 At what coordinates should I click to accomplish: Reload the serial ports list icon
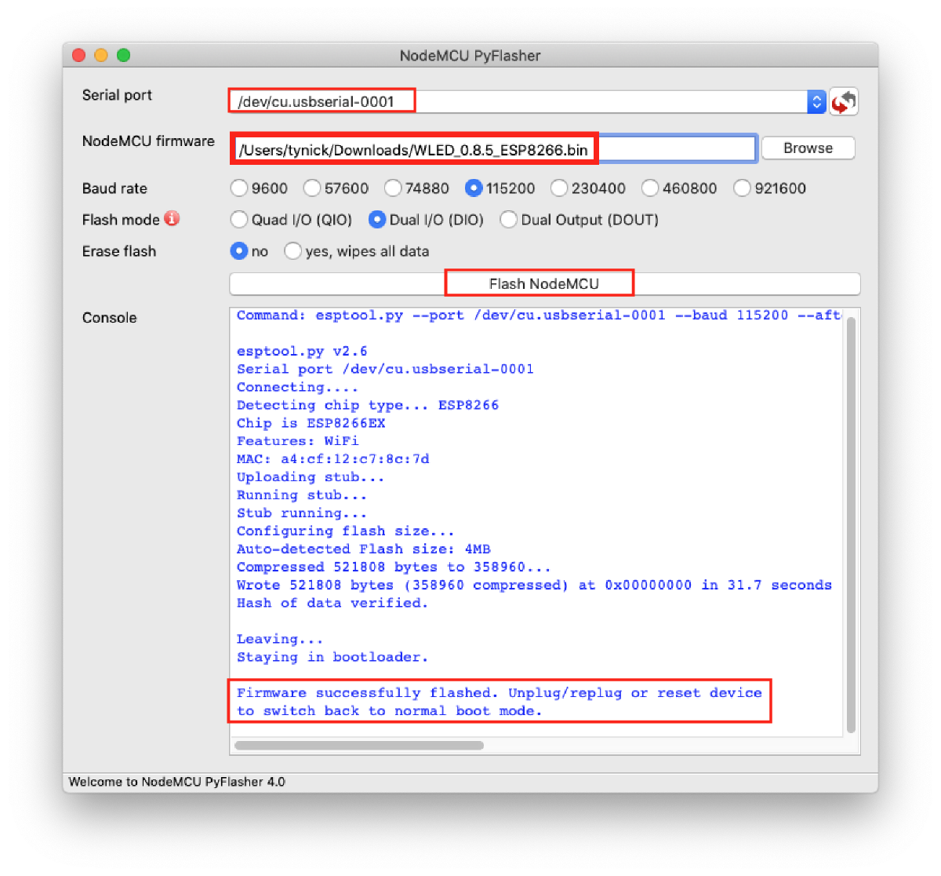(844, 101)
